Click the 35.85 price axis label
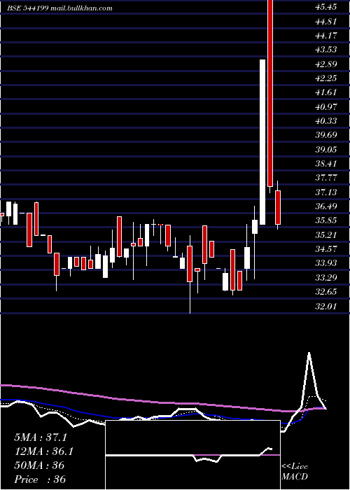 [326, 220]
